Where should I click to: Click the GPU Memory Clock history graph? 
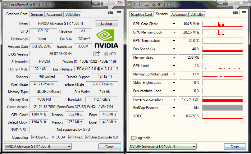click(x=222, y=32)
